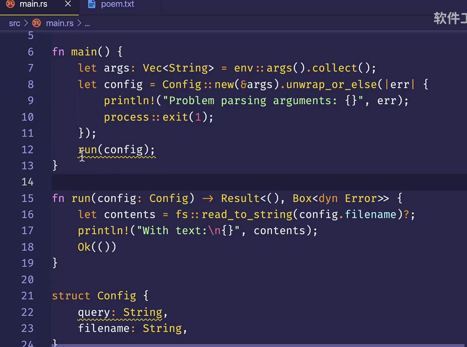Image resolution: width=467 pixels, height=347 pixels.
Task: Click chevron between src and main.rs breadcrumb
Action: pyautogui.click(x=26, y=23)
